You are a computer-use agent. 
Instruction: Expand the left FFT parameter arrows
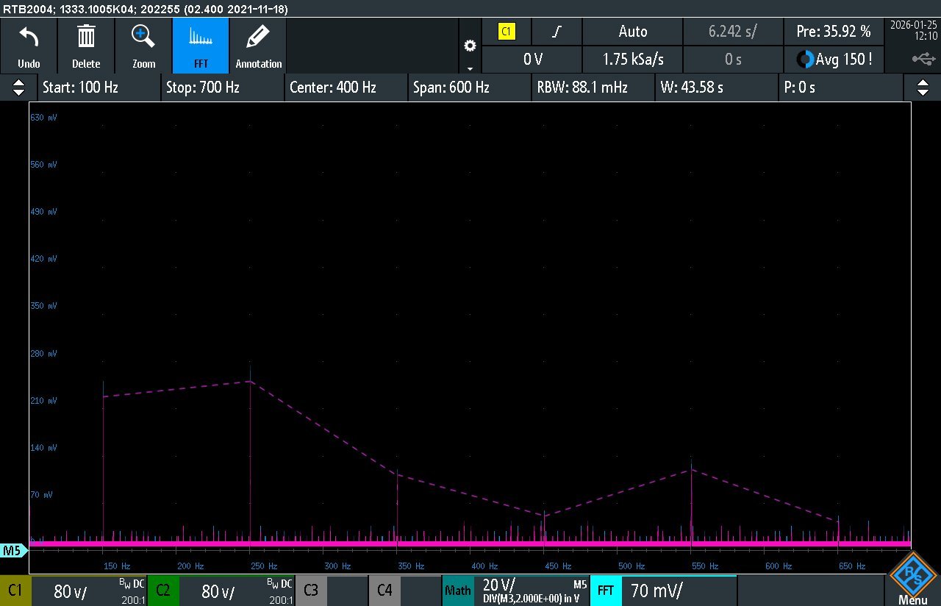click(18, 88)
